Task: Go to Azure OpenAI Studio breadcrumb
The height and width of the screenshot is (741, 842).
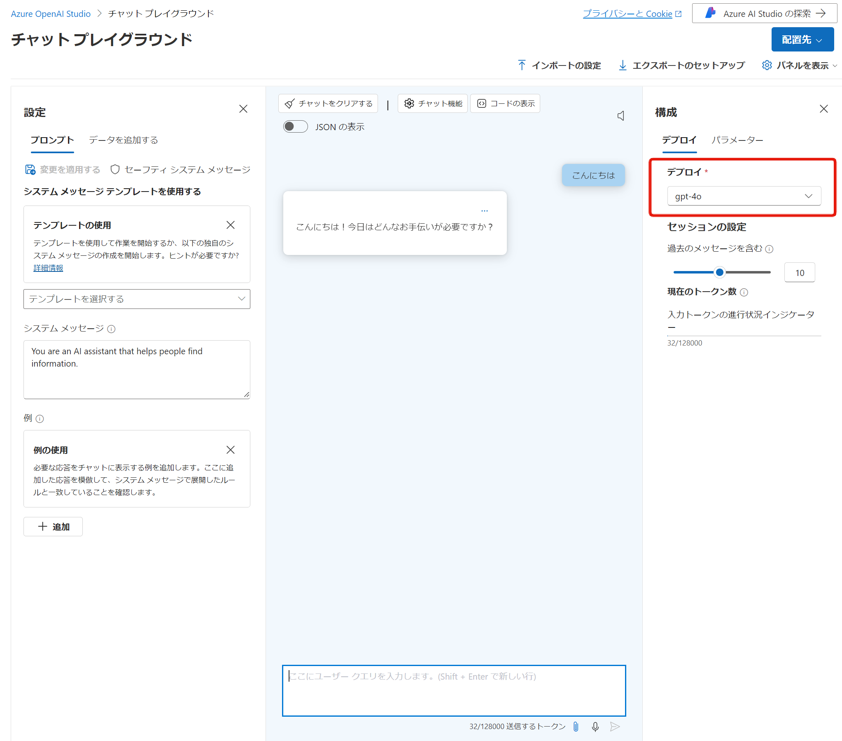Action: pyautogui.click(x=51, y=14)
